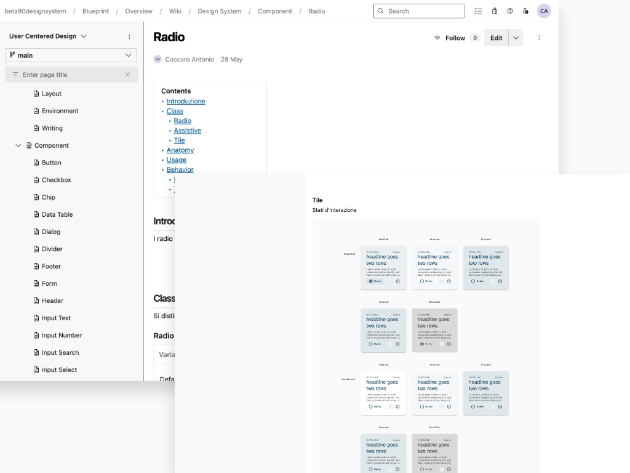The width and height of the screenshot is (630, 473).
Task: Jump to Tile contents link
Action: click(x=179, y=140)
